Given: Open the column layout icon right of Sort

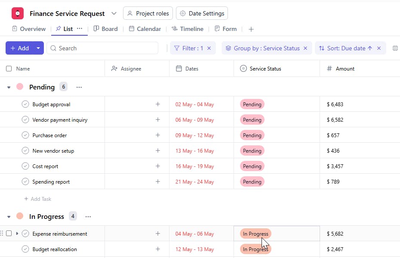Looking at the screenshot, I should tap(395, 48).
